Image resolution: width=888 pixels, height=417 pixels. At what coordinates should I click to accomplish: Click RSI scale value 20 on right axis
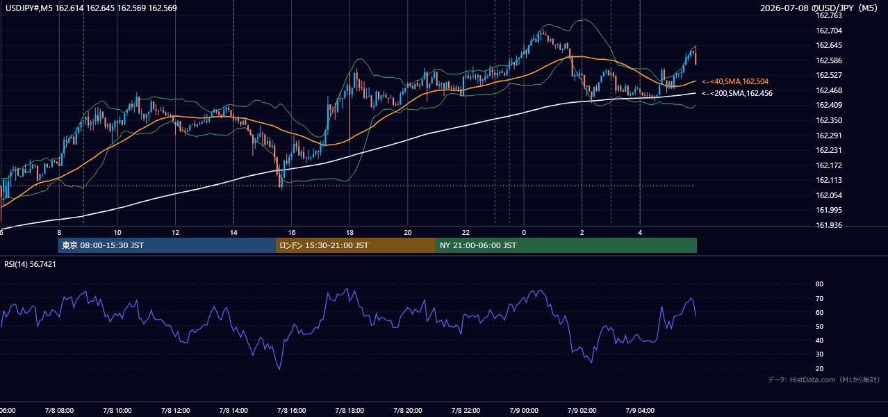[819, 368]
